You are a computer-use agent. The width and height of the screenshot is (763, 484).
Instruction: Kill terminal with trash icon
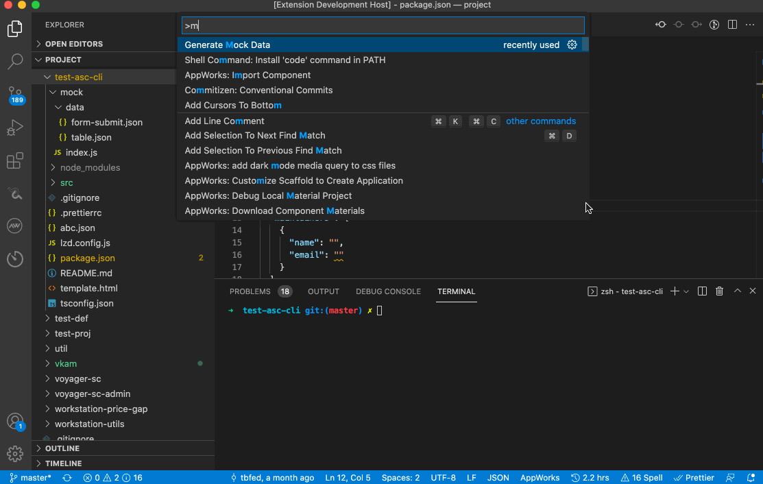(x=720, y=291)
